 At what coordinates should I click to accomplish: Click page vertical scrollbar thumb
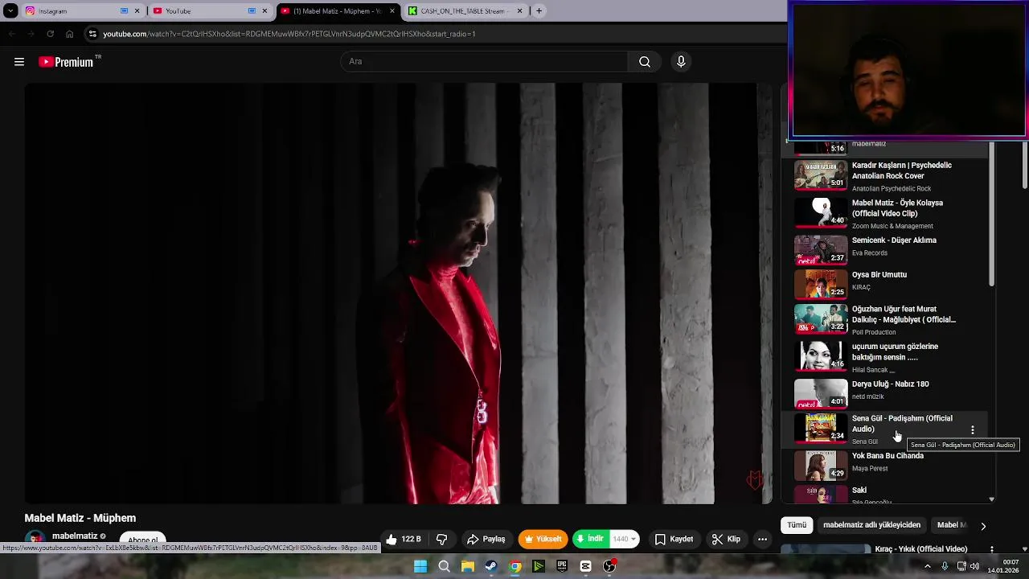pos(1024,165)
